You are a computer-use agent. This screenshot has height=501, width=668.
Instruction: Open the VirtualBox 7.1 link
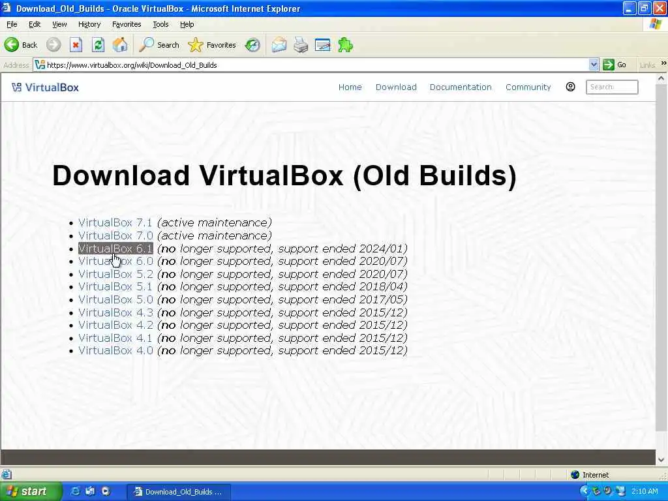pyautogui.click(x=115, y=222)
